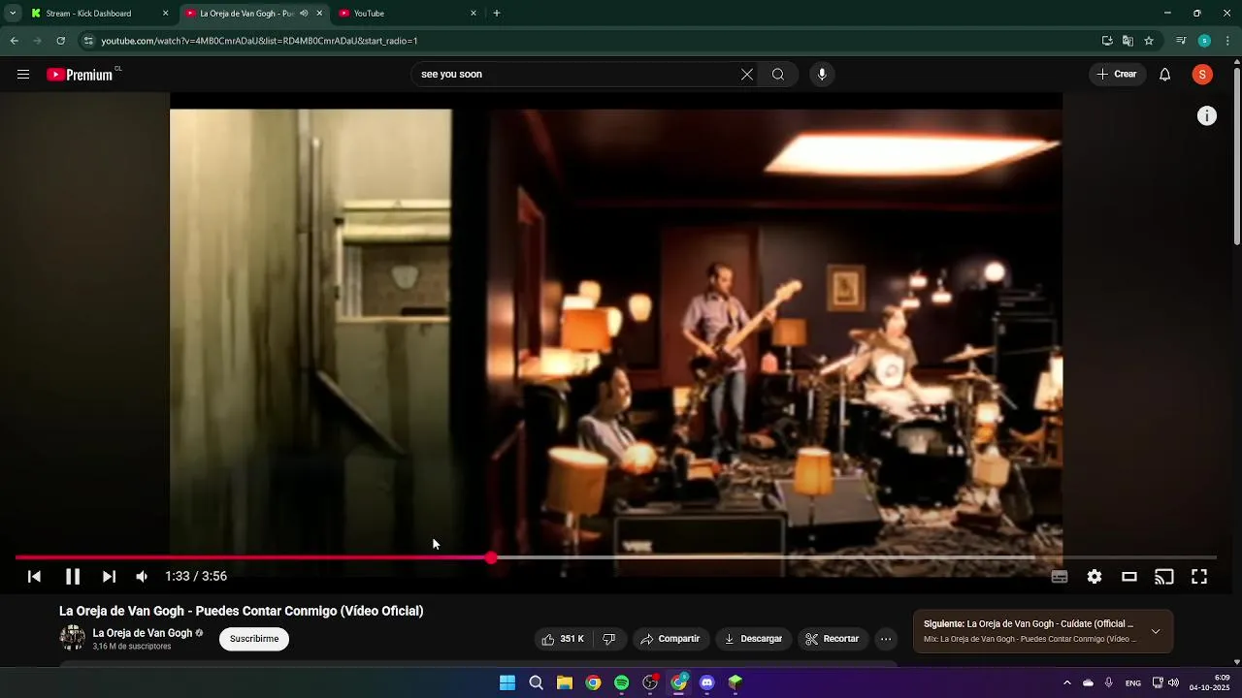Viewport: 1242px width, 698px height.
Task: Reload the current page
Action: (x=61, y=41)
